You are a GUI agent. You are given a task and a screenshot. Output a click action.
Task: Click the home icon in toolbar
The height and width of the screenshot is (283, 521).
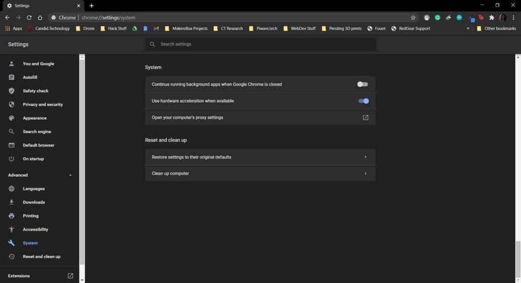point(40,18)
